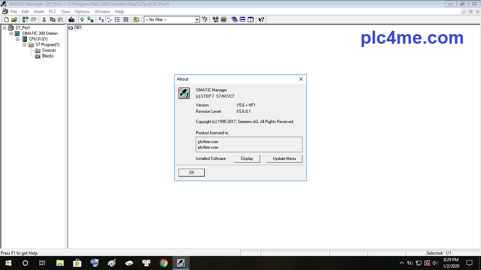Click the Open Project folder icon
Image resolution: width=481 pixels, height=270 pixels.
[14, 20]
